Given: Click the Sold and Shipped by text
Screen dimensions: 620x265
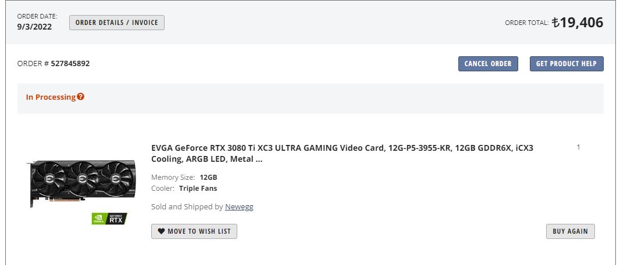Looking at the screenshot, I should tap(187, 206).
